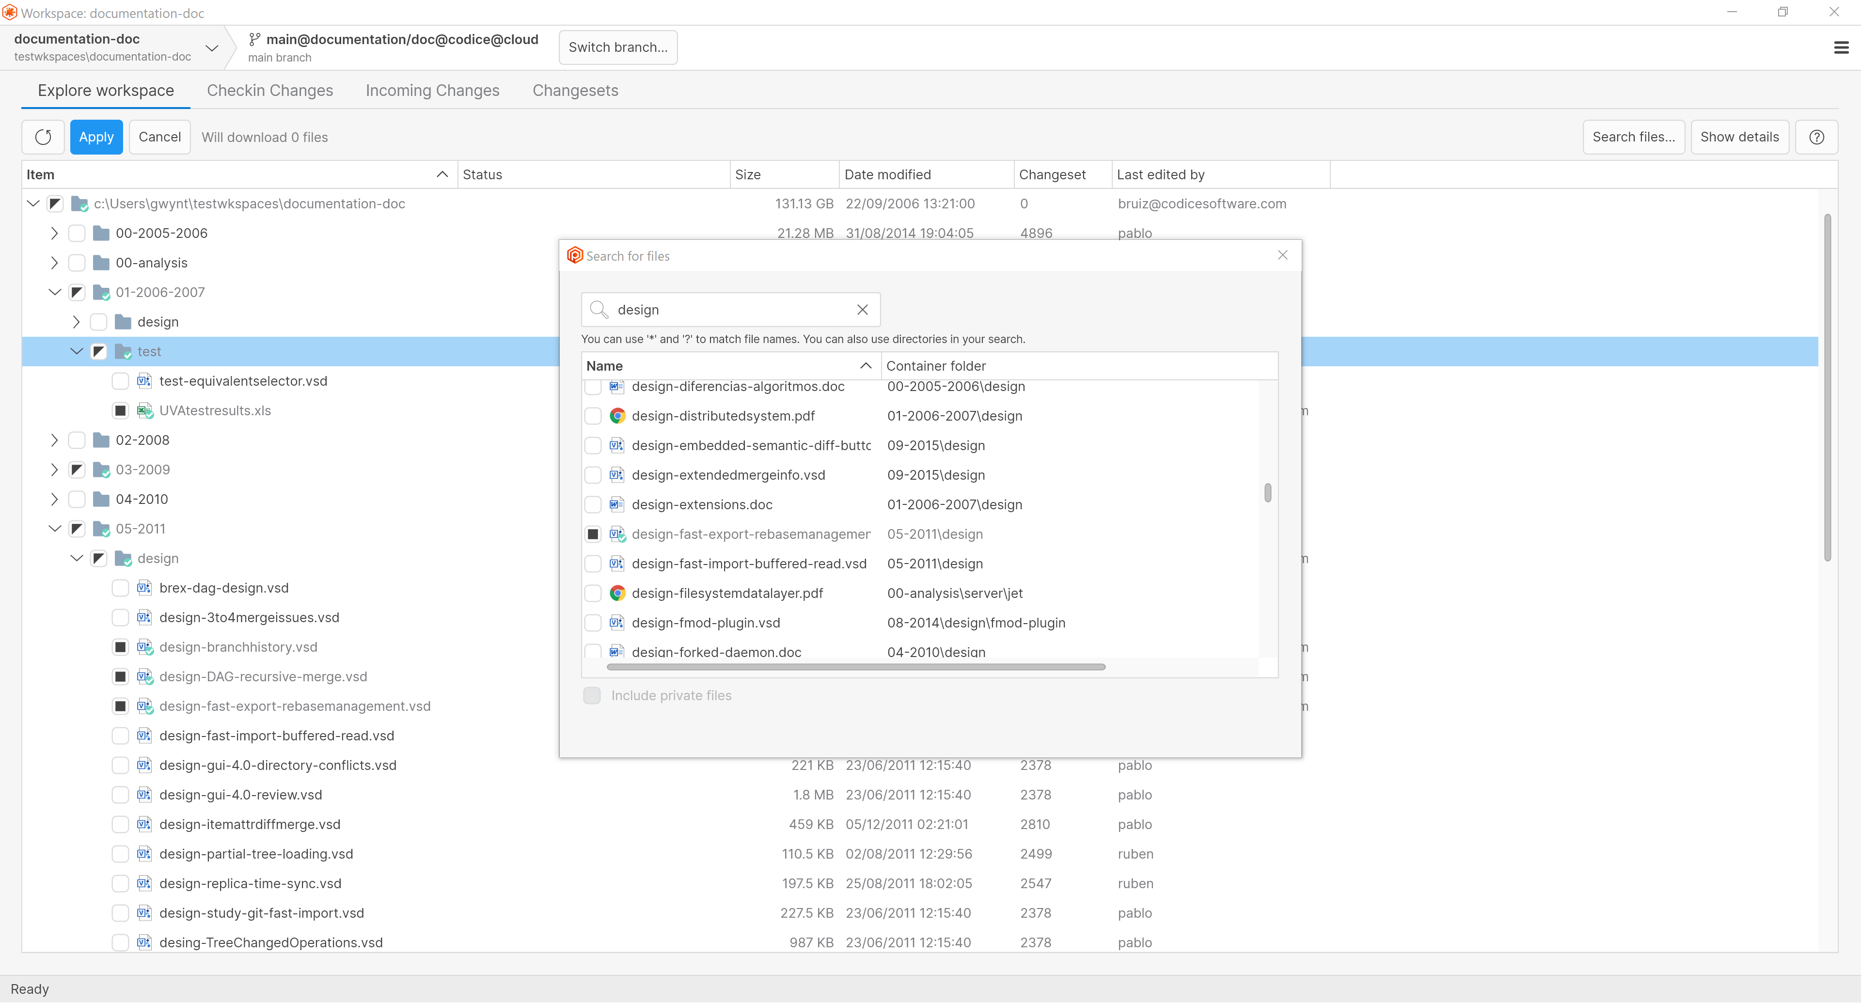Clear the search query using the X icon
The image size is (1861, 1003).
pyautogui.click(x=862, y=309)
